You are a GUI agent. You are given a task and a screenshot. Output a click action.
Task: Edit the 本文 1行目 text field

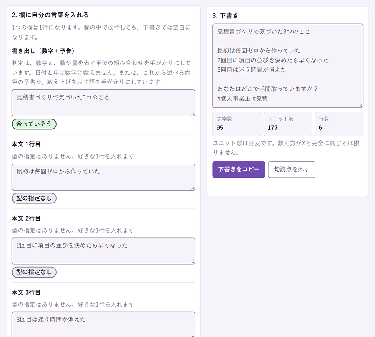click(103, 177)
